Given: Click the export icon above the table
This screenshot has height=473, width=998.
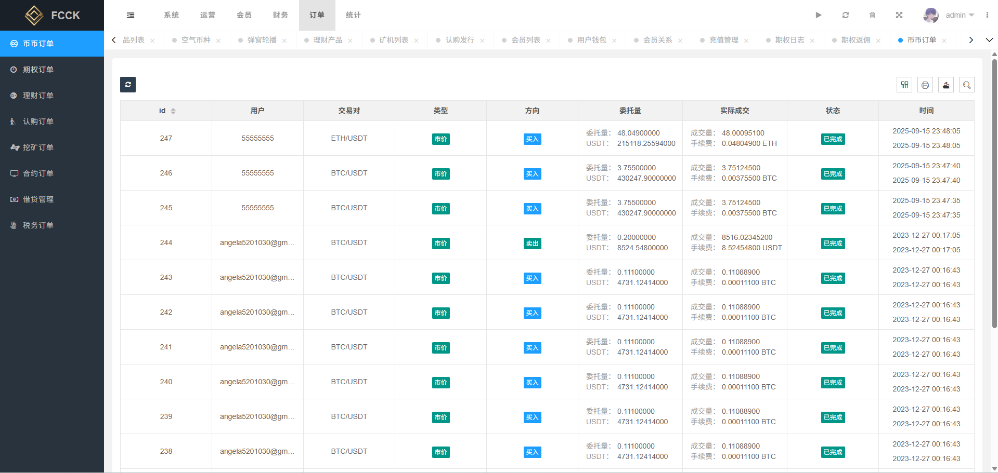Looking at the screenshot, I should tap(946, 85).
